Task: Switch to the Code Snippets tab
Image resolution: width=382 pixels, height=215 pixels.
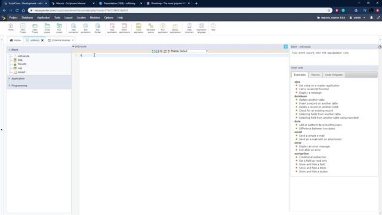Action: click(334, 75)
